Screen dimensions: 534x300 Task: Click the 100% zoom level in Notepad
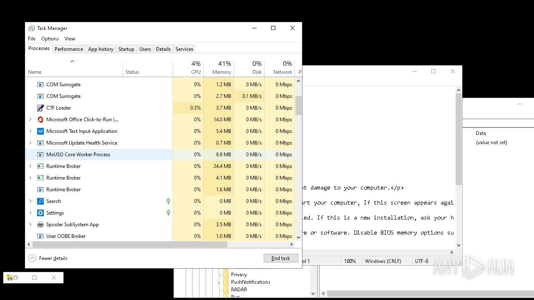(350, 261)
